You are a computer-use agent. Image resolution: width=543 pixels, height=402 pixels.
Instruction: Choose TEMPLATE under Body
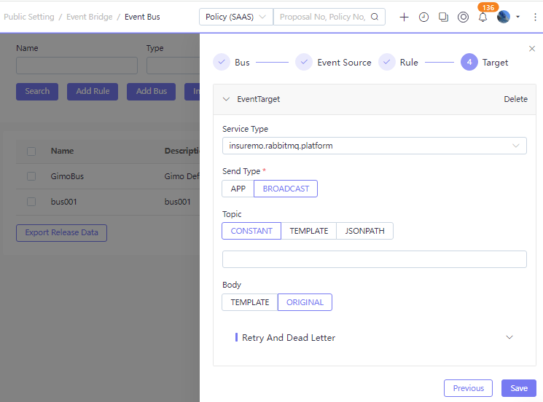click(250, 302)
